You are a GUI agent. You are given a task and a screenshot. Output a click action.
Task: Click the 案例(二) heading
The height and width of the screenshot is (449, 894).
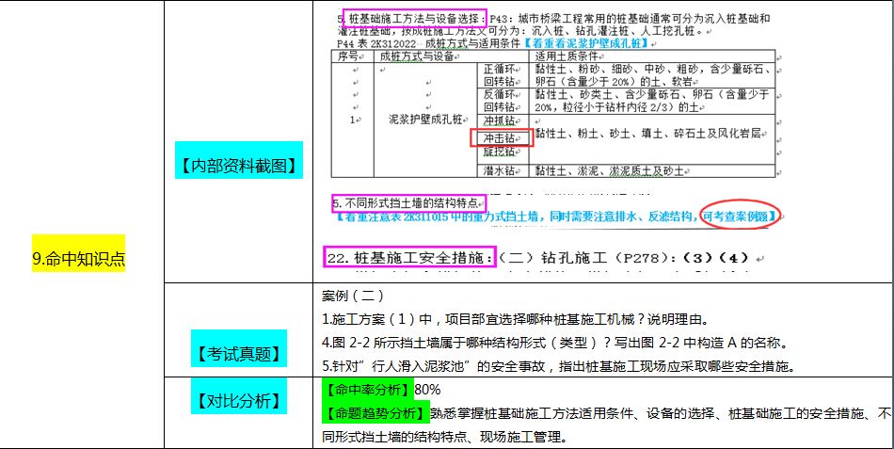coord(348,296)
